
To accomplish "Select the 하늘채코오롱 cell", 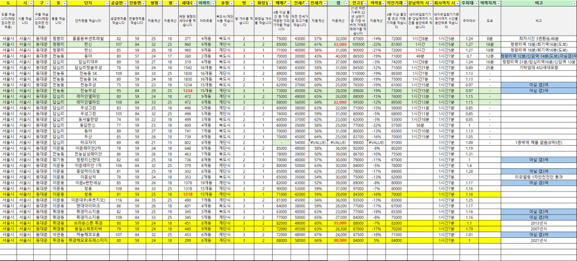I will (89, 234).
